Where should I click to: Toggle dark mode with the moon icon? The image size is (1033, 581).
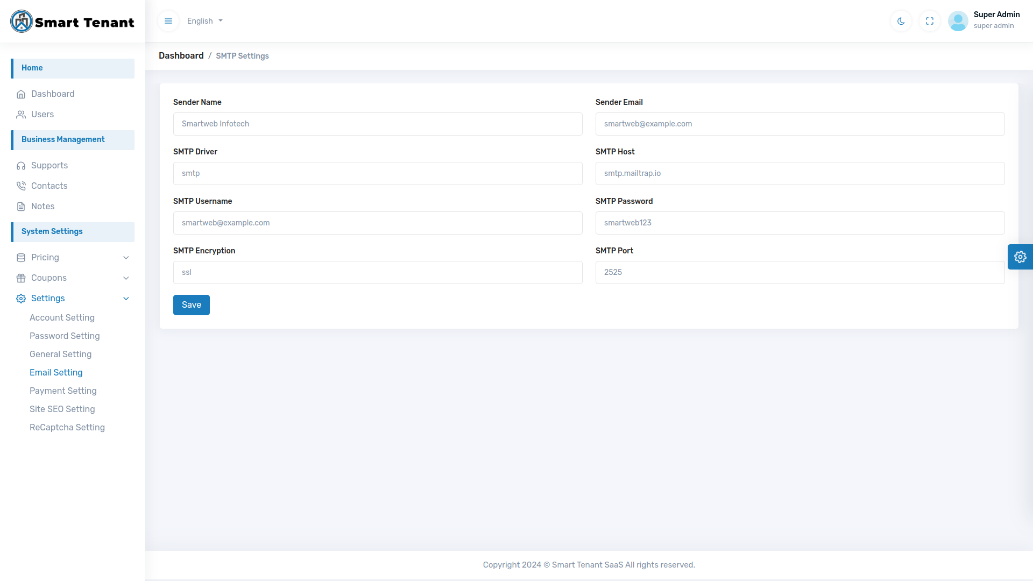(x=901, y=21)
